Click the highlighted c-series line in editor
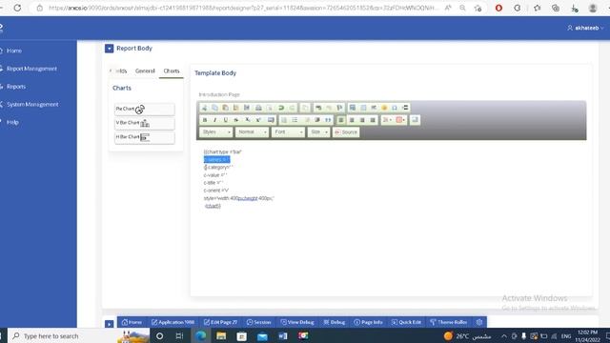 click(216, 159)
